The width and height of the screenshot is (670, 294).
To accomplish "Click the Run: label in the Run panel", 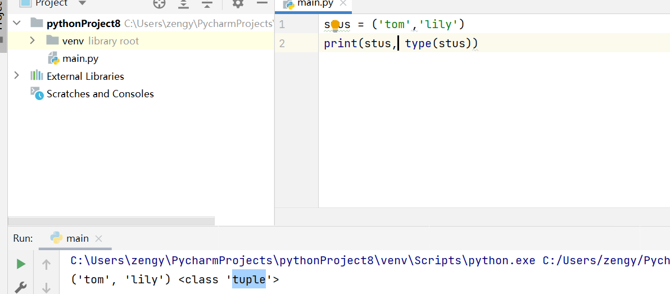I will pos(22,238).
